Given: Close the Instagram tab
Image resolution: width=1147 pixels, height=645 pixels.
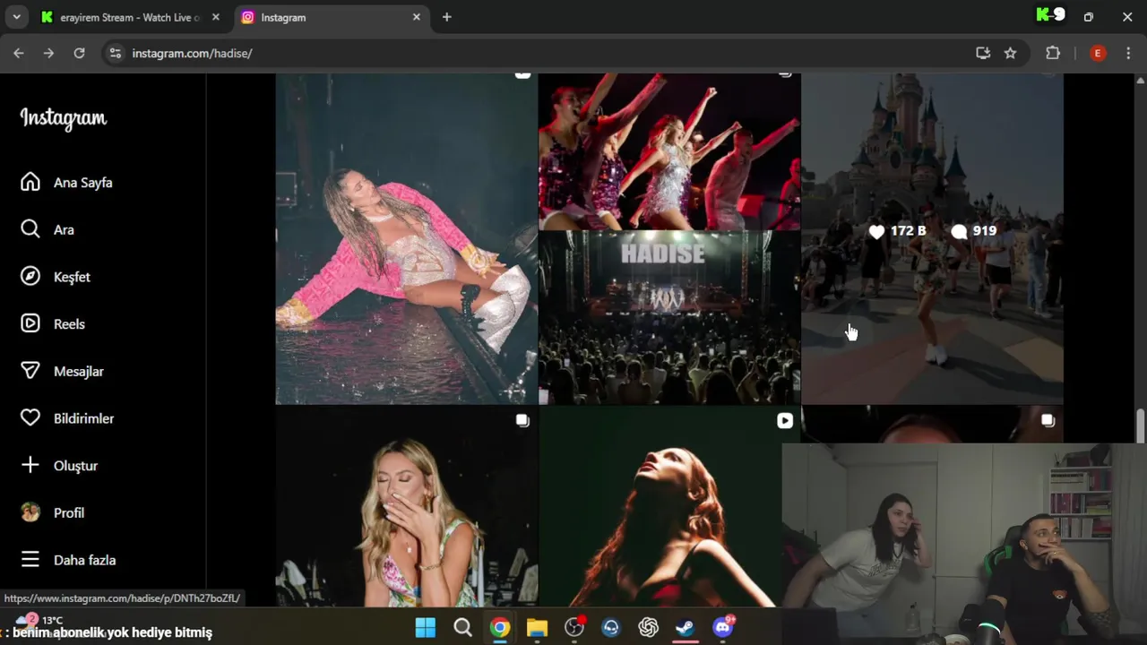Looking at the screenshot, I should [416, 17].
